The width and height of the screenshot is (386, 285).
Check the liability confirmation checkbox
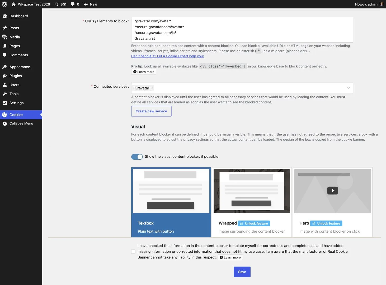133,252
